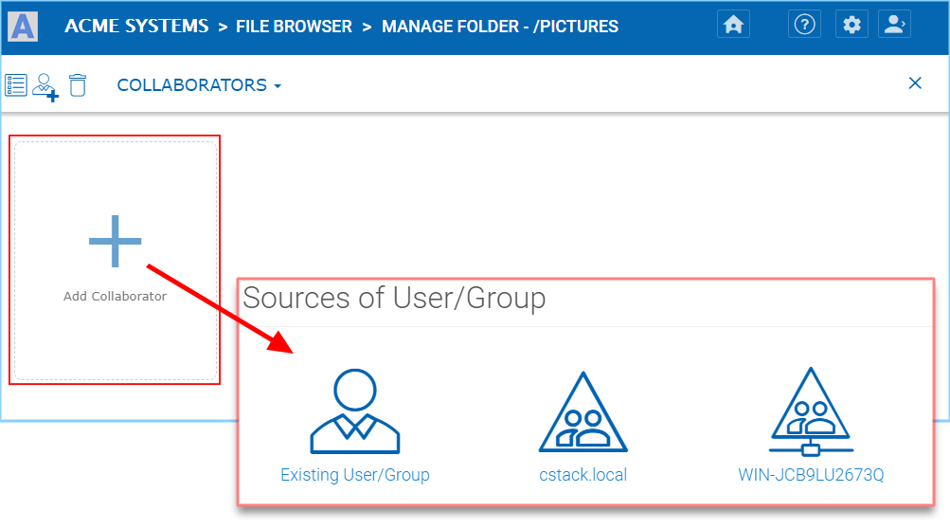Select the cstack.local group triangle icon
Viewport: 950px width, 529px height.
583,411
